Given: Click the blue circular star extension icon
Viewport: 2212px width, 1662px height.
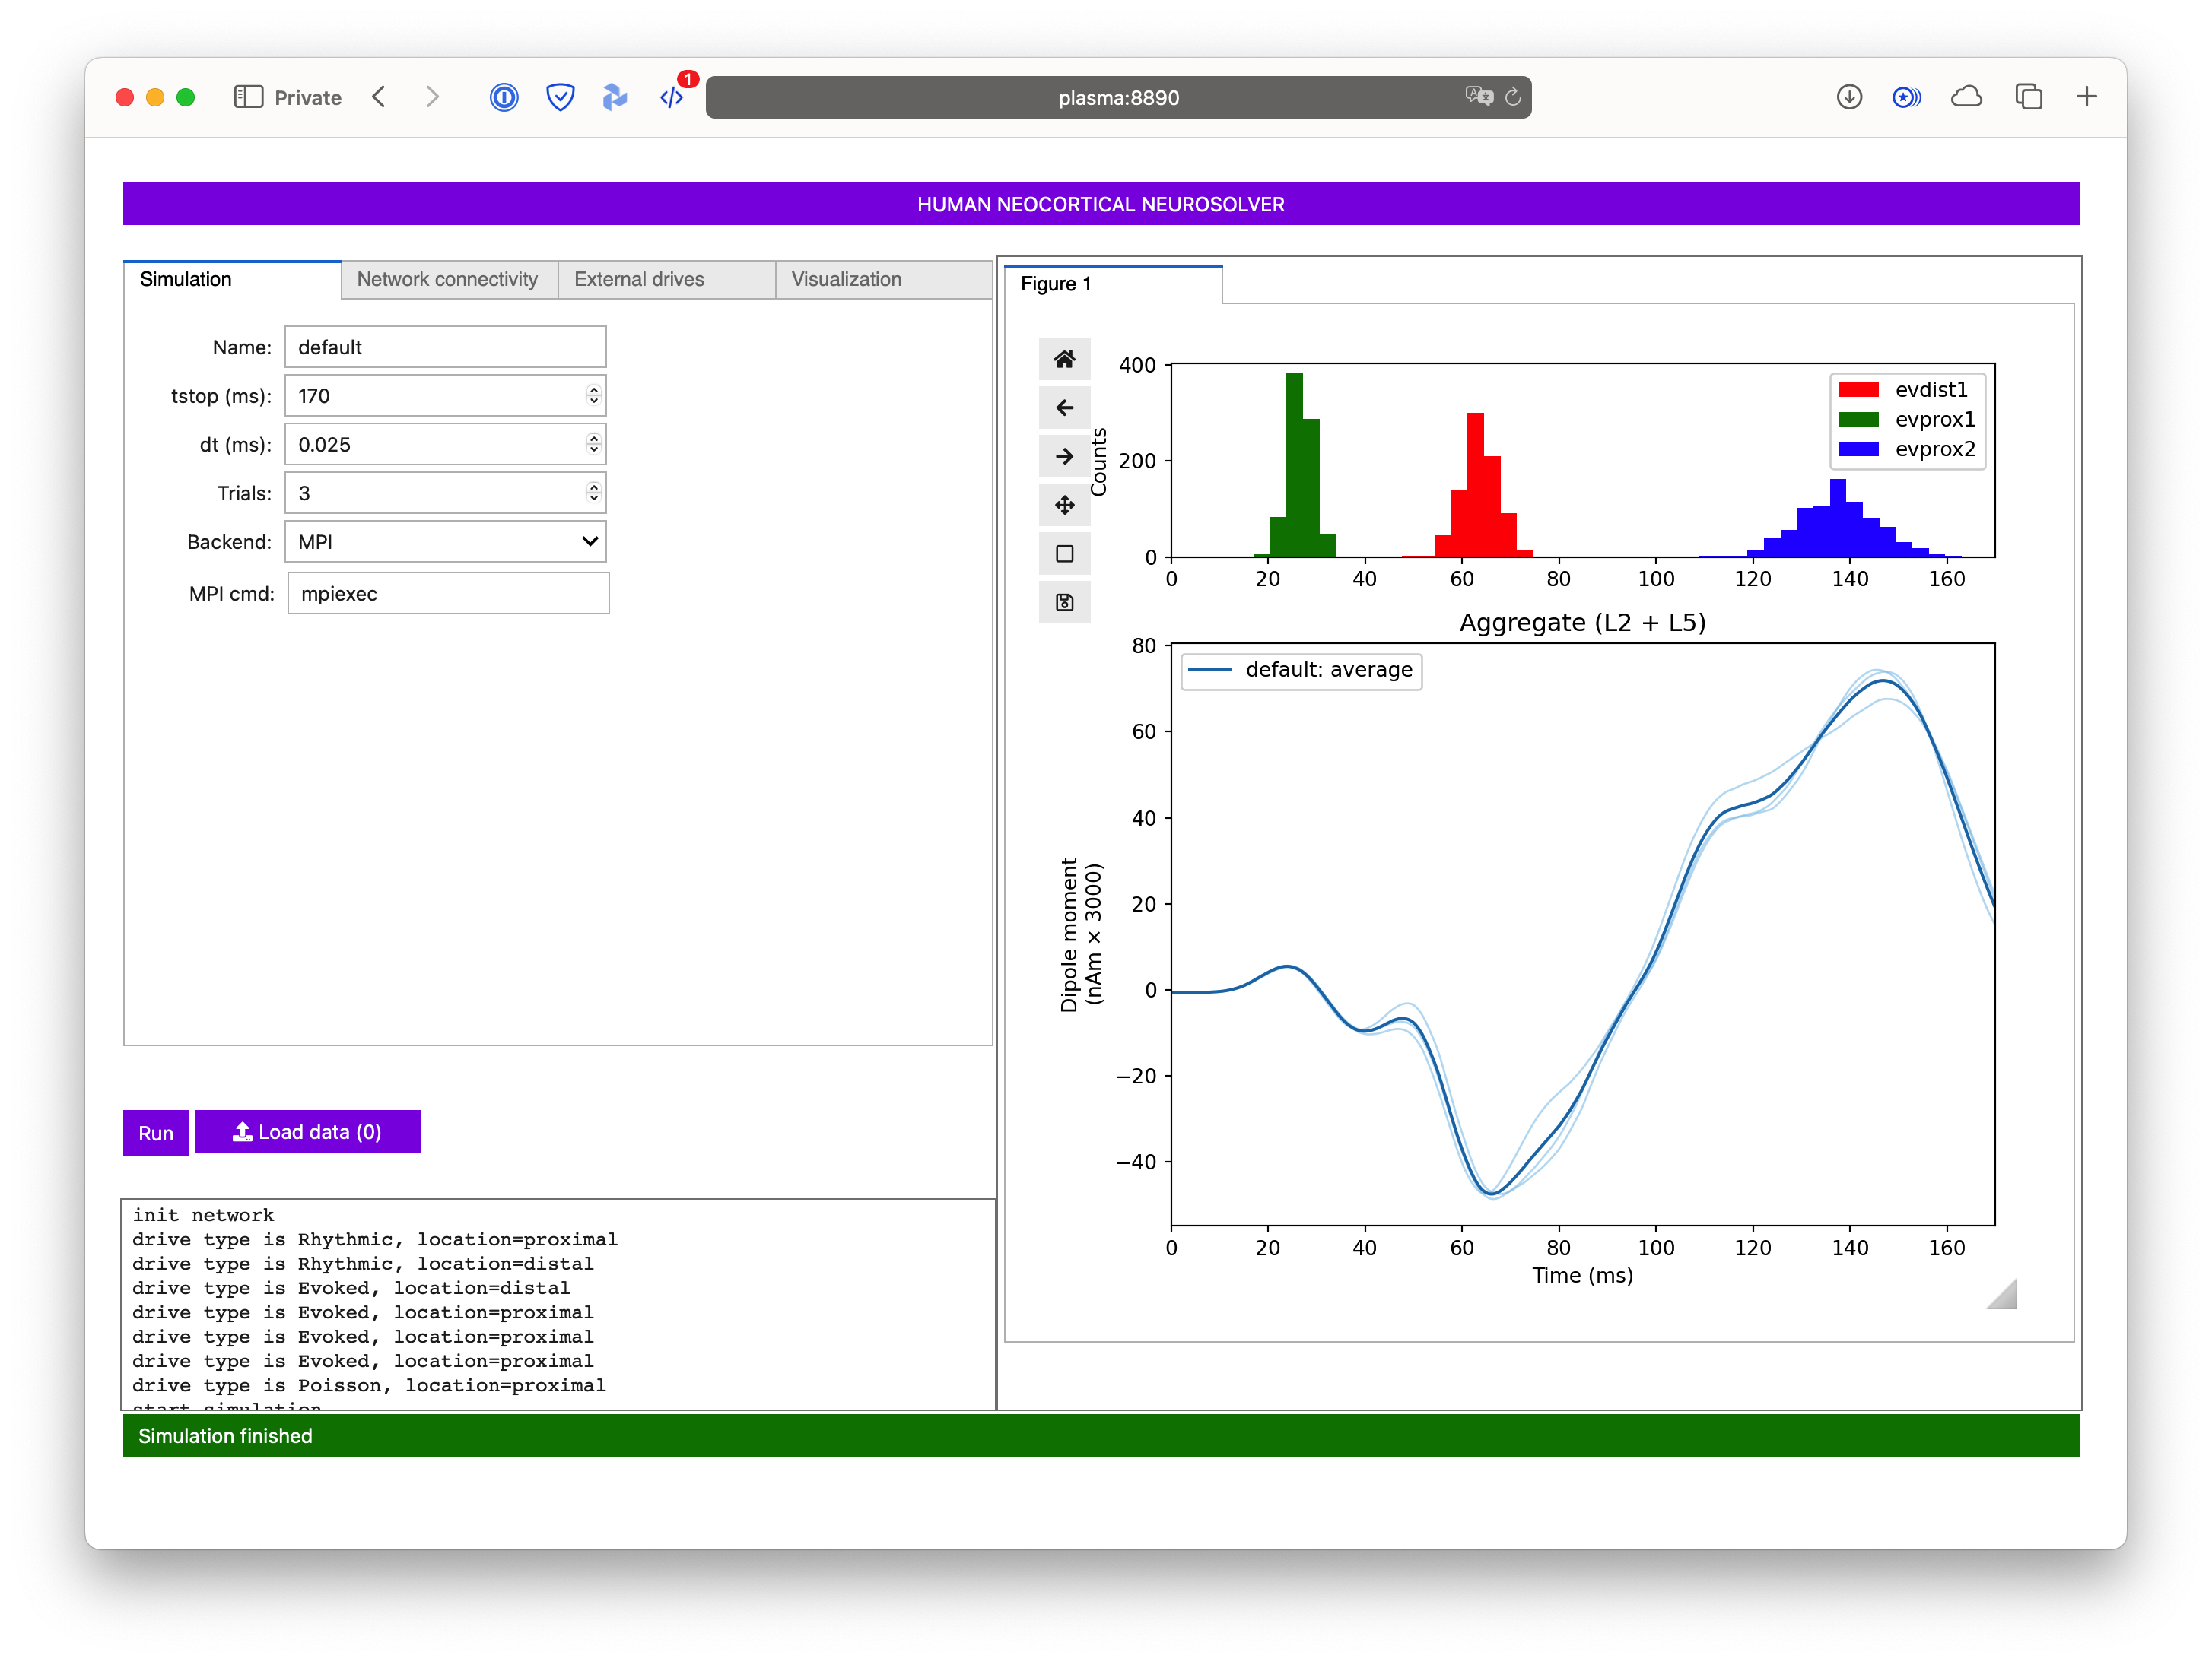Looking at the screenshot, I should pyautogui.click(x=1907, y=97).
